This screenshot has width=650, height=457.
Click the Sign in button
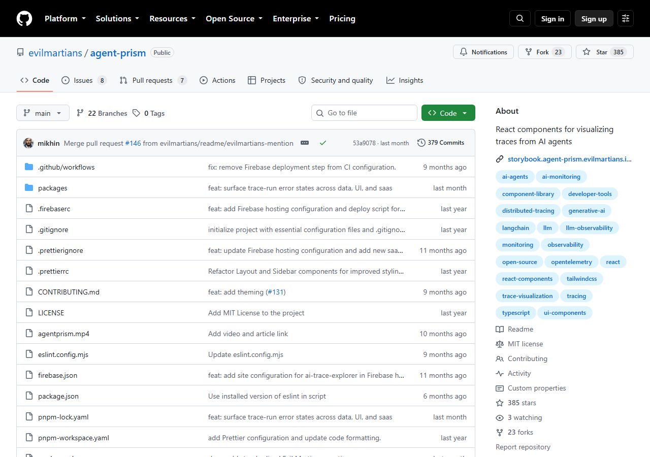(552, 18)
